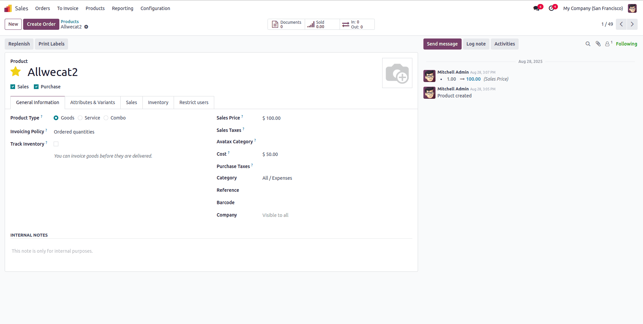Click the Sales app logo icon
This screenshot has height=324, width=643.
(8, 8)
